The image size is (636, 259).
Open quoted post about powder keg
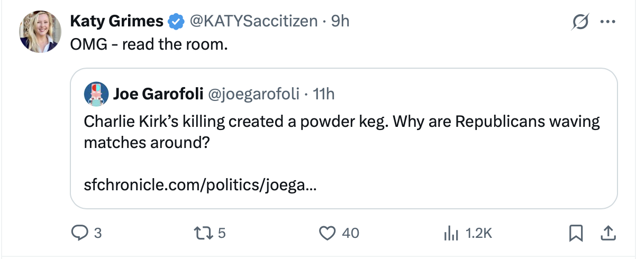click(342, 132)
